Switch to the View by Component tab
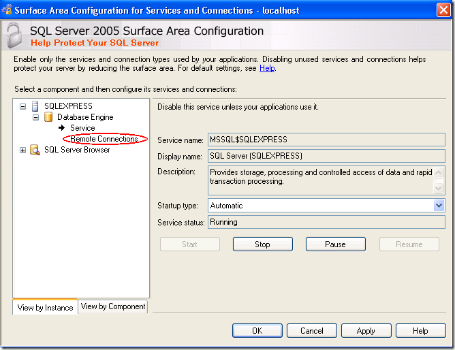 113,306
